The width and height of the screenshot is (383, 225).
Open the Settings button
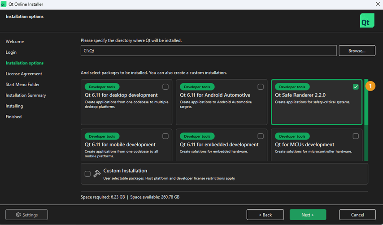click(26, 215)
